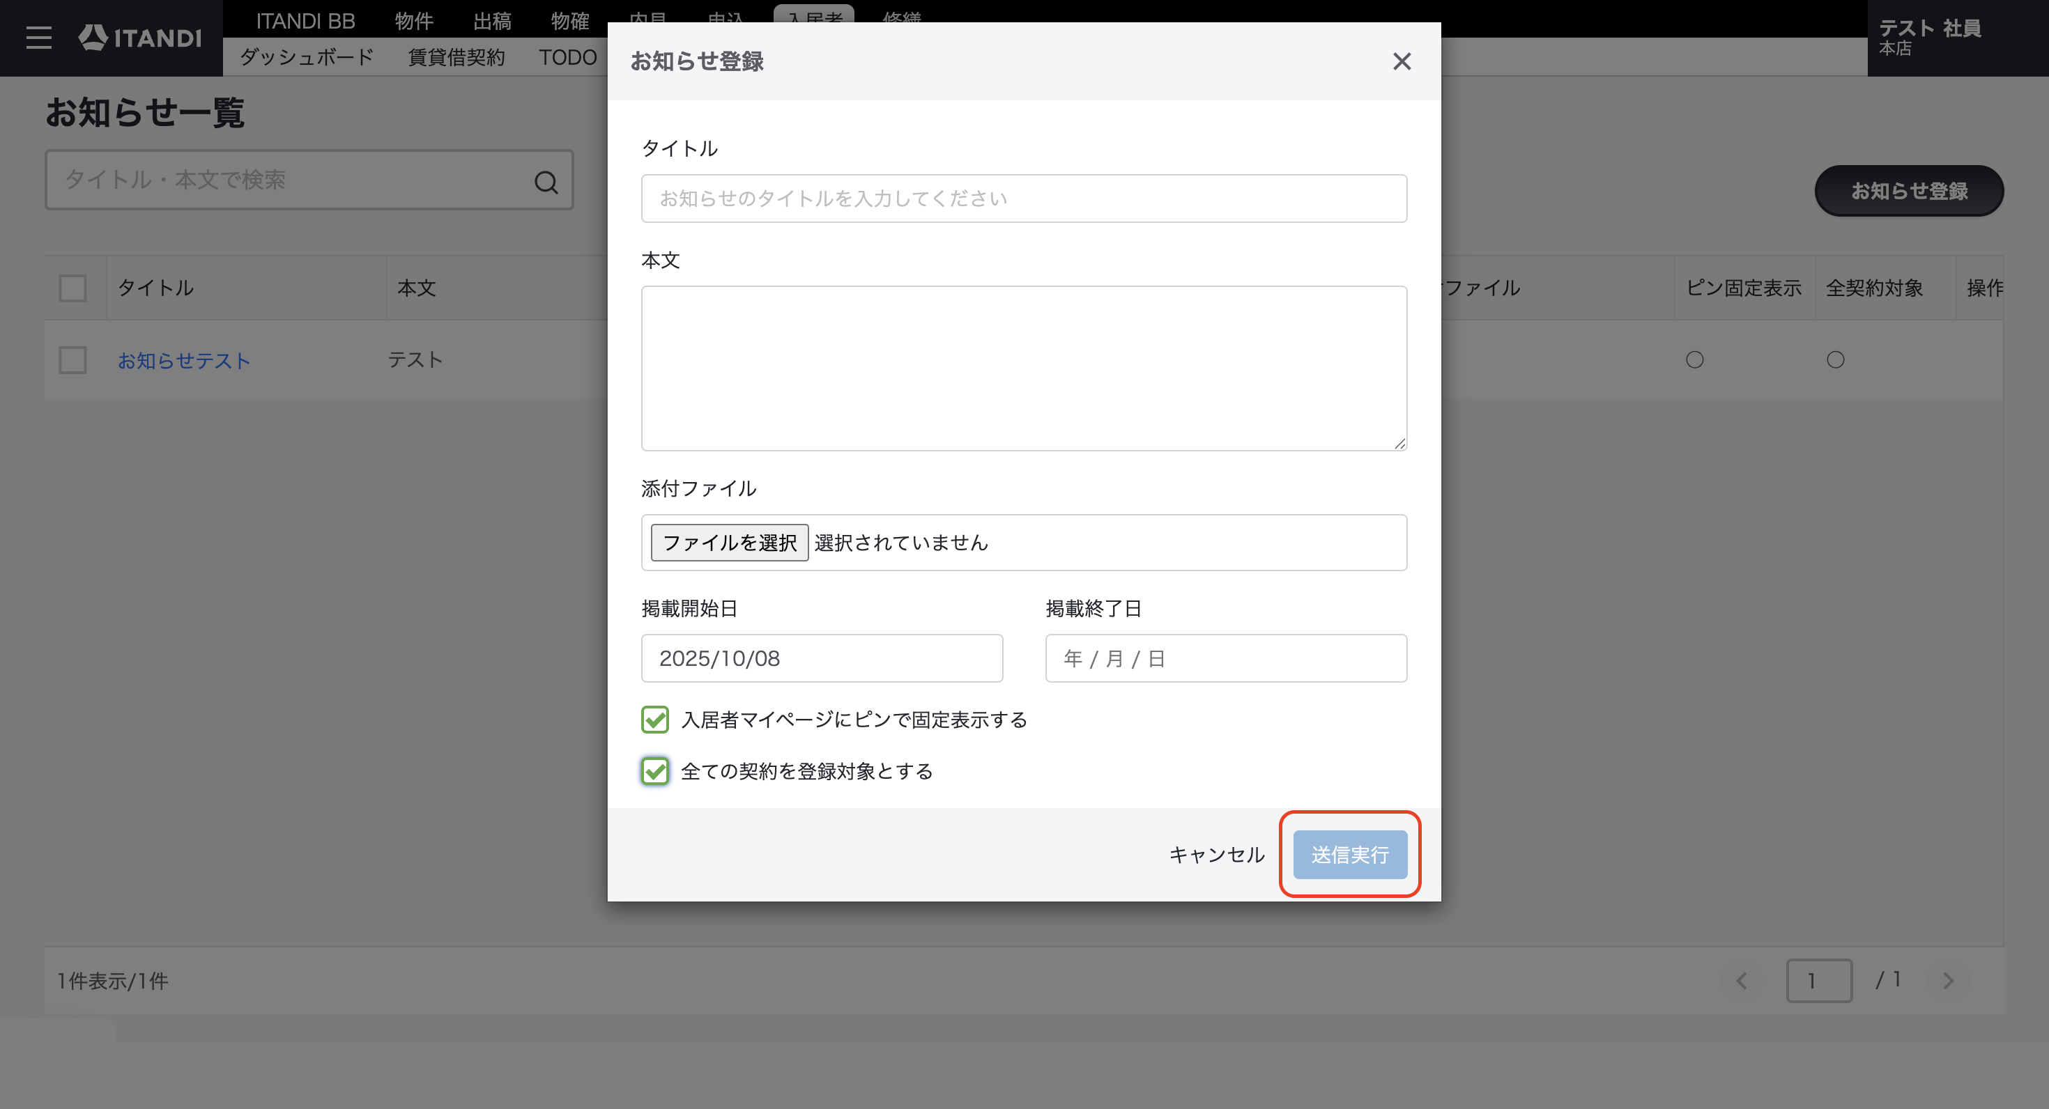This screenshot has height=1109, width=2049.
Task: Open the 物確 menu
Action: (x=570, y=21)
